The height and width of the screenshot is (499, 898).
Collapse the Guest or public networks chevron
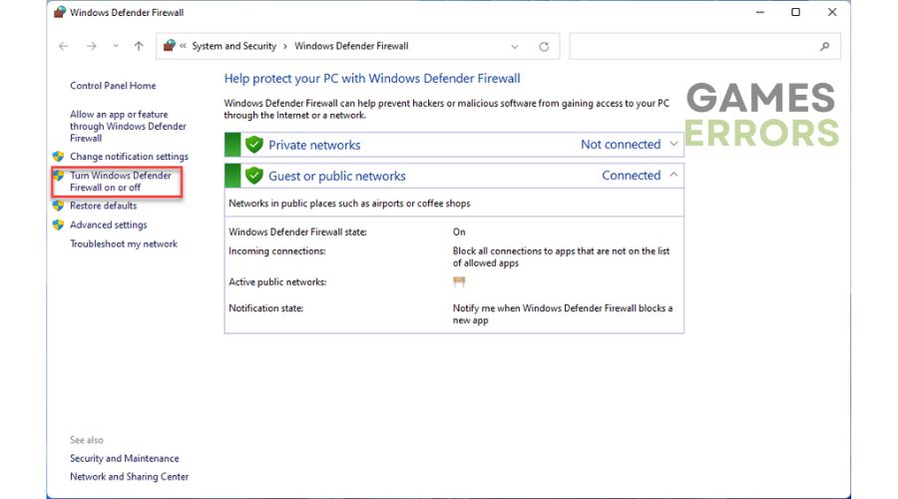(673, 175)
